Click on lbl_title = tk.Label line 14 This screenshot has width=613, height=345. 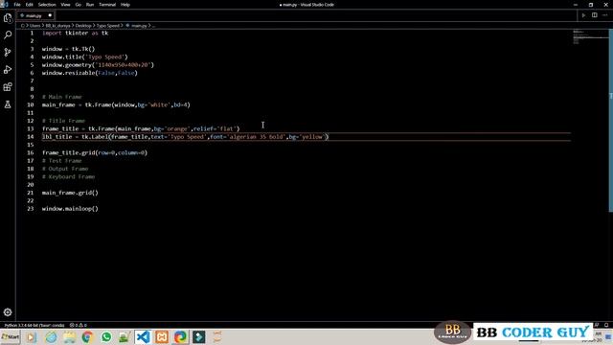[x=185, y=137]
